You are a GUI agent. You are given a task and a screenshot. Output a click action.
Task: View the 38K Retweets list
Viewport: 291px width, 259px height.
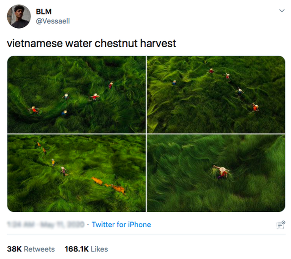(x=31, y=249)
